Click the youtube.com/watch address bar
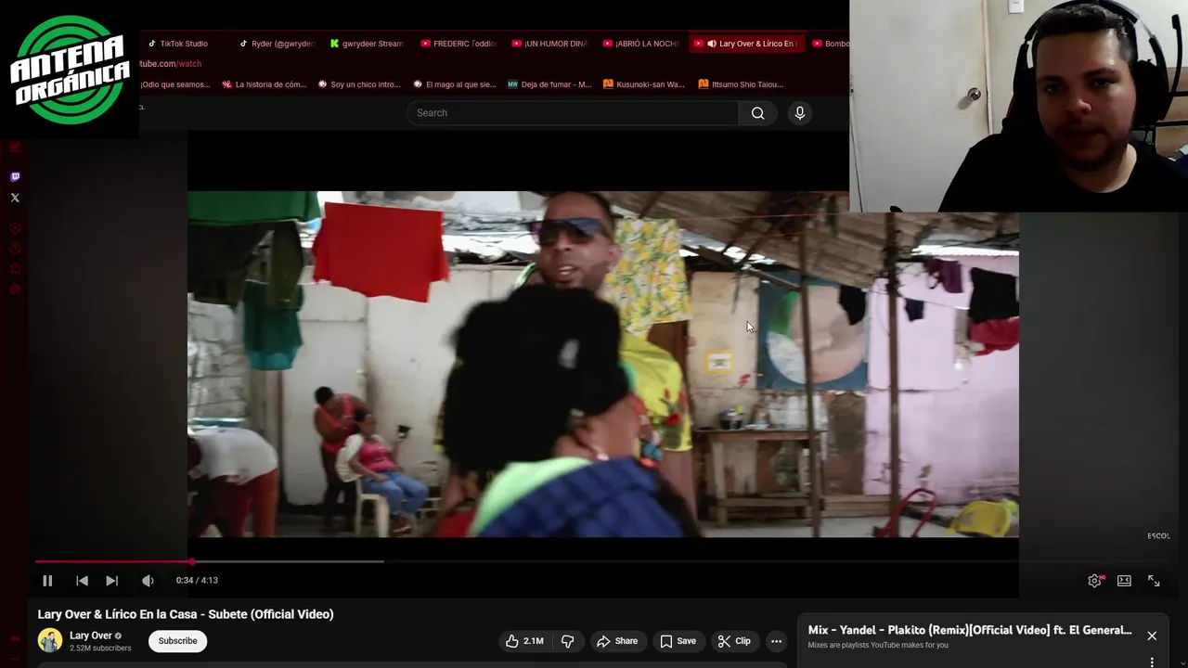The height and width of the screenshot is (668, 1188). pos(171,64)
